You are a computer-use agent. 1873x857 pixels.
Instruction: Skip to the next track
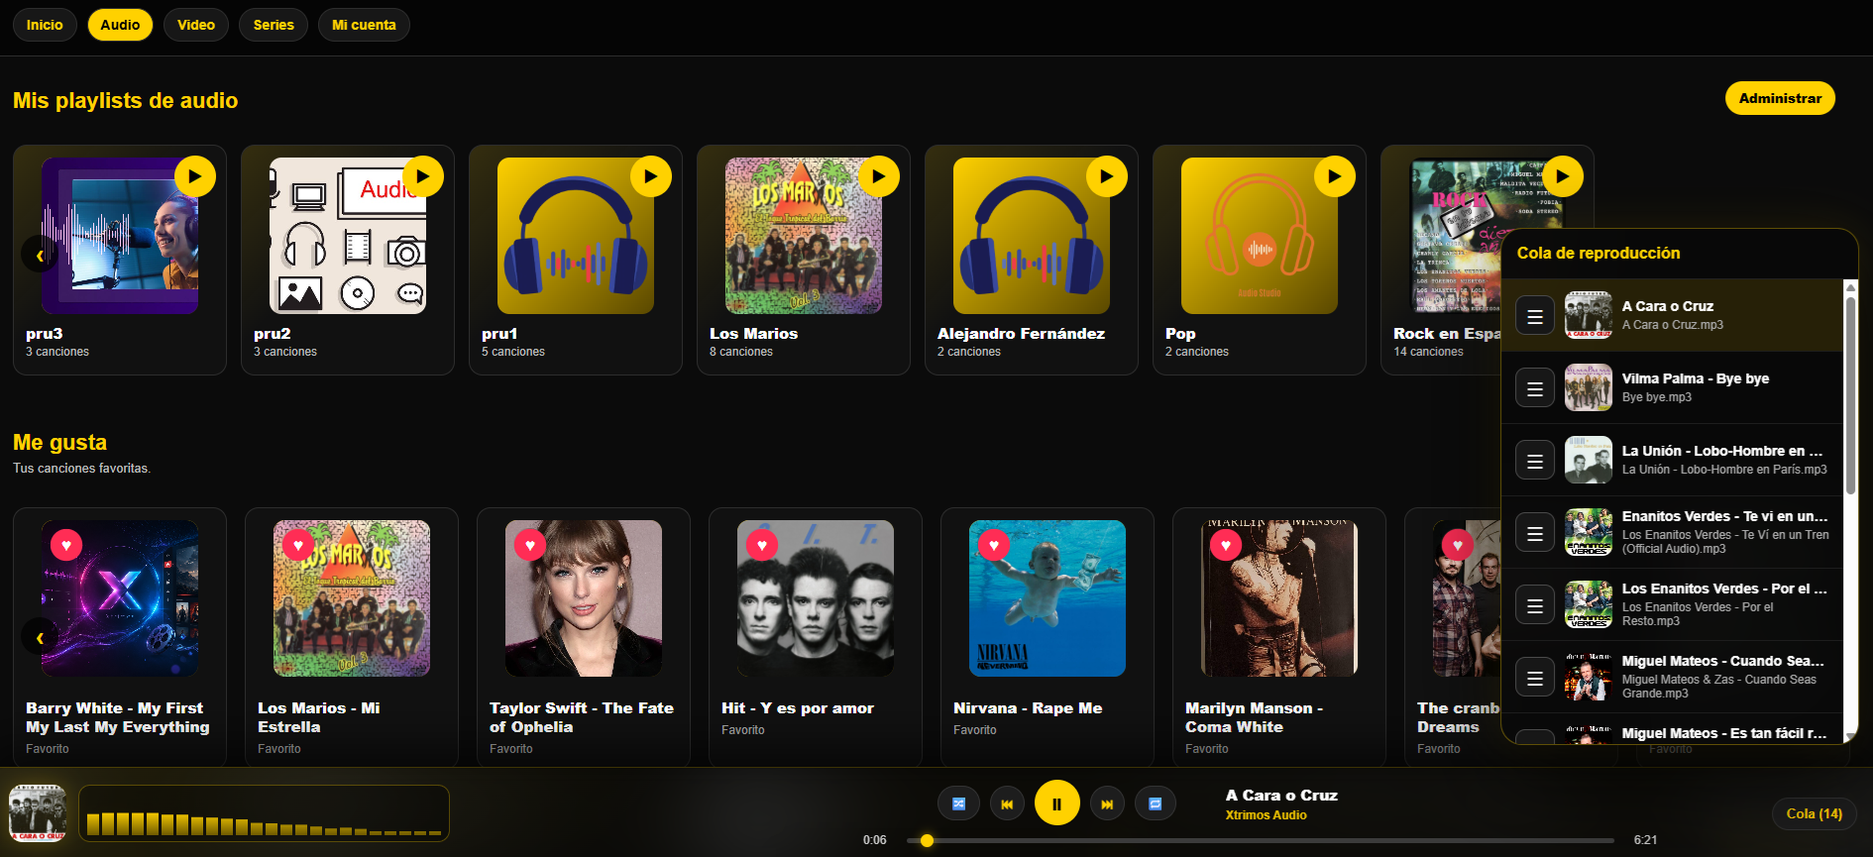click(1107, 803)
